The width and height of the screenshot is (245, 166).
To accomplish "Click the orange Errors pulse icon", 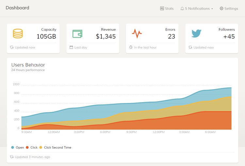I will (137, 33).
